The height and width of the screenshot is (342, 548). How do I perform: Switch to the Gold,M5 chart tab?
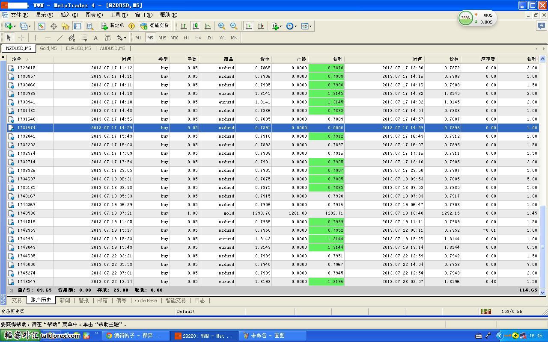pyautogui.click(x=48, y=48)
